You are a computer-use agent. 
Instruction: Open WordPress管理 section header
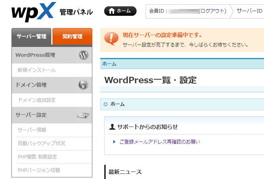(x=52, y=55)
